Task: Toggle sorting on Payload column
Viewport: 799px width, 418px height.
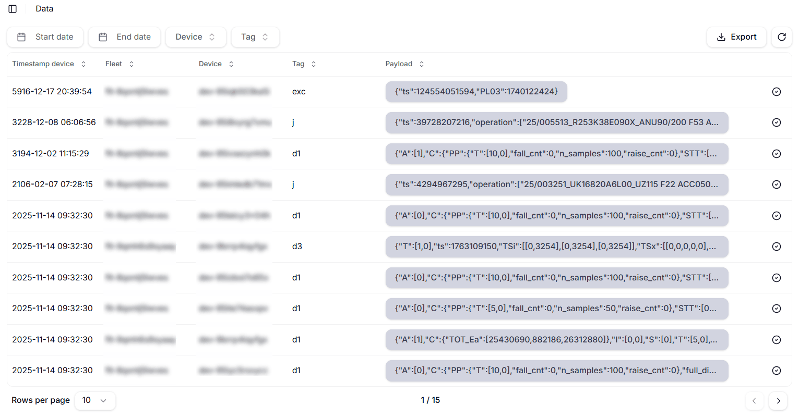Action: [404, 64]
